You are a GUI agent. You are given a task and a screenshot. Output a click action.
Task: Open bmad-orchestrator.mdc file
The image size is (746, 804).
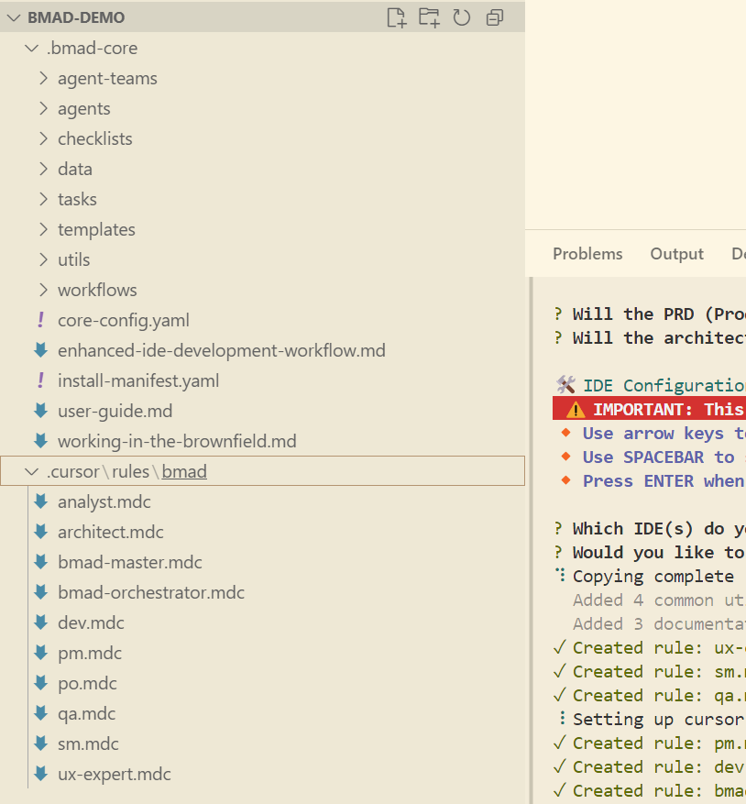[151, 592]
